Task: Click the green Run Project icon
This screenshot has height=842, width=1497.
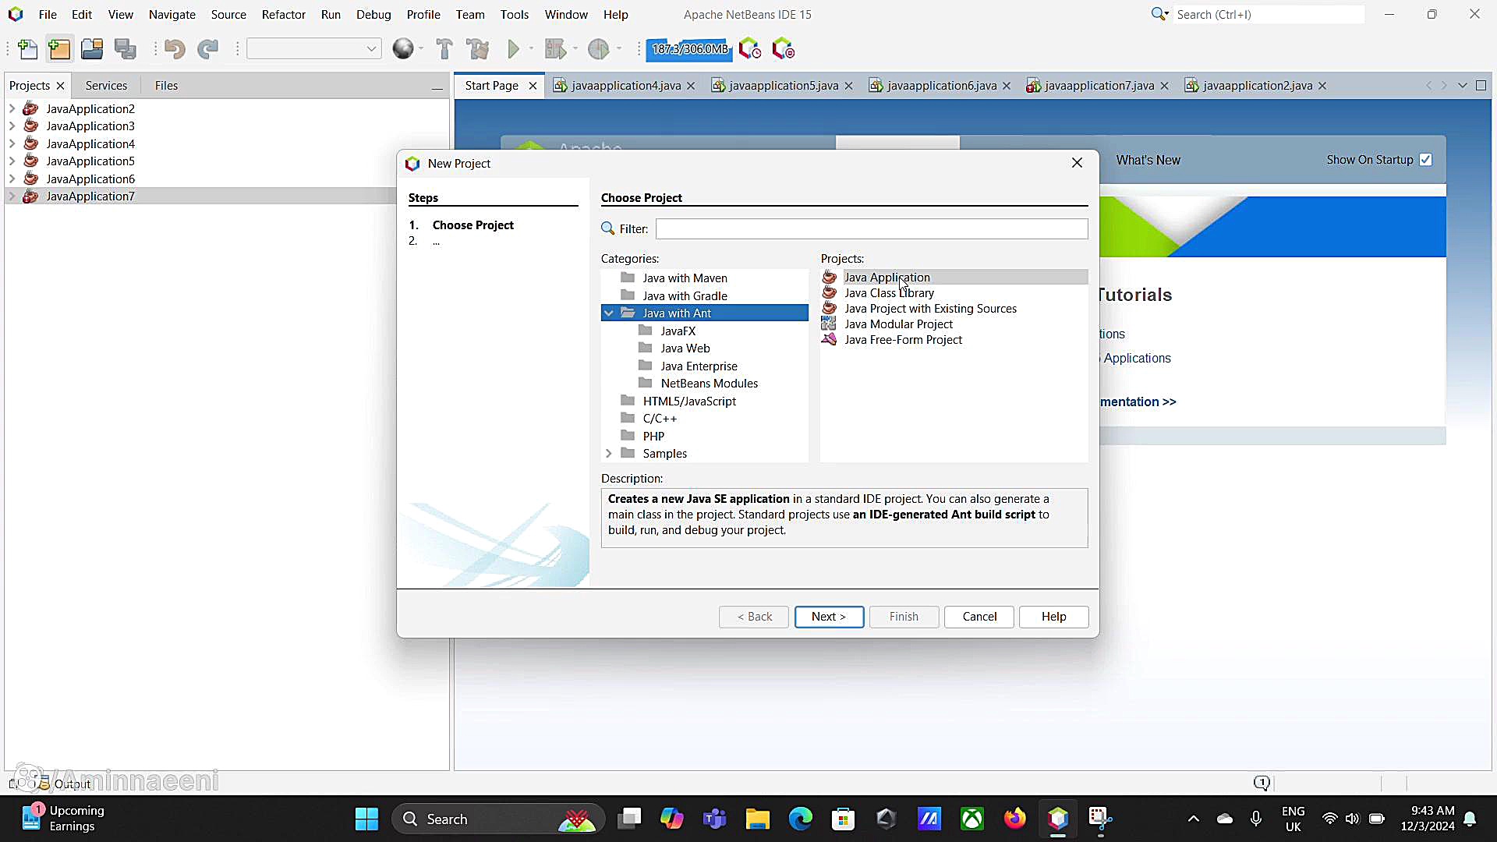Action: pos(513,49)
